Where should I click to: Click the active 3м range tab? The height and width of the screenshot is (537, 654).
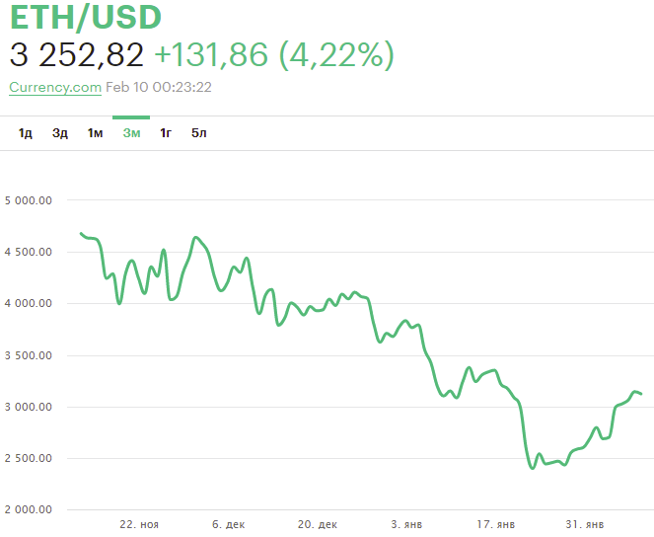tap(131, 133)
